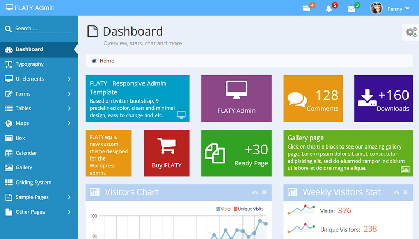419x239 pixels.
Task: Expand the Tables chevron
Action: (69, 109)
